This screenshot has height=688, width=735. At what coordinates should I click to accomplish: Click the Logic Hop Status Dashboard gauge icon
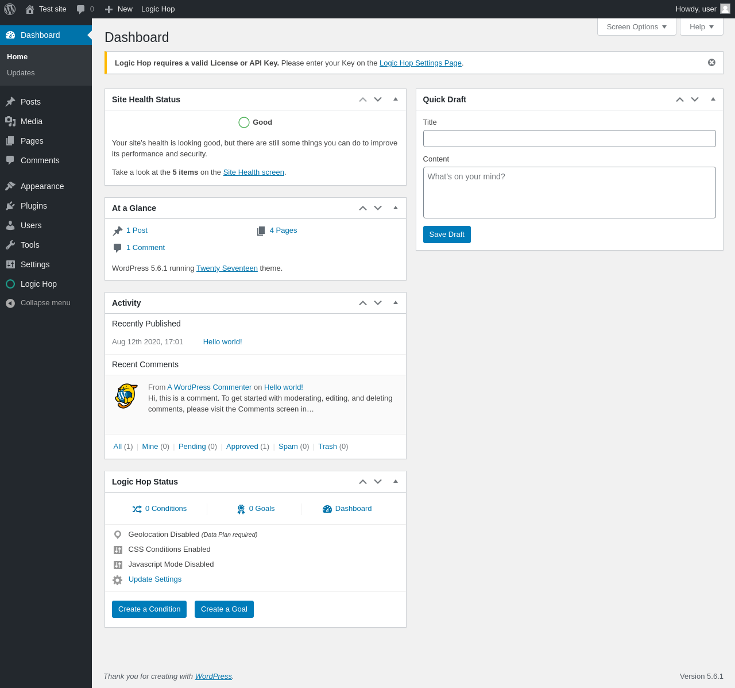tap(327, 509)
